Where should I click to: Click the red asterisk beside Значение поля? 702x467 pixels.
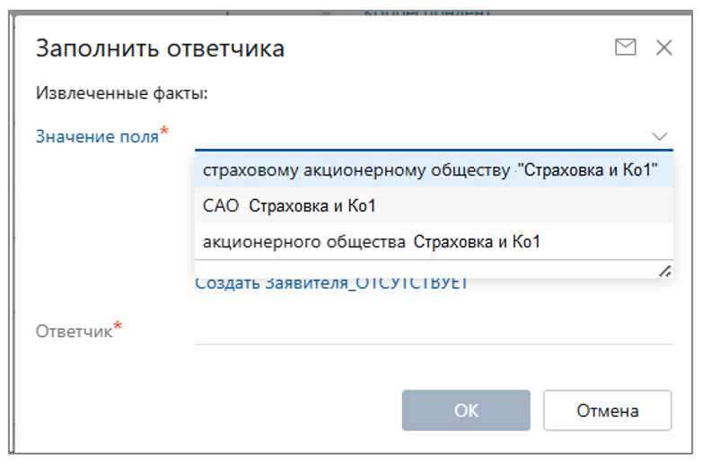point(165,134)
